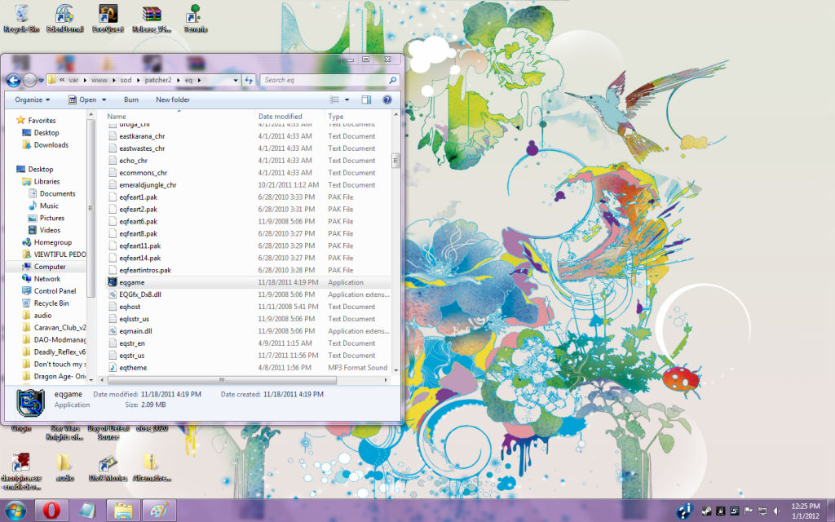Click the Explorer Back arrow button
Viewport: 835px width, 522px height.
coord(14,80)
